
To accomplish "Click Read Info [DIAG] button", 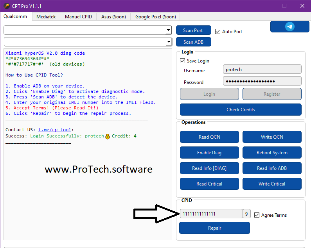I will tap(209, 168).
